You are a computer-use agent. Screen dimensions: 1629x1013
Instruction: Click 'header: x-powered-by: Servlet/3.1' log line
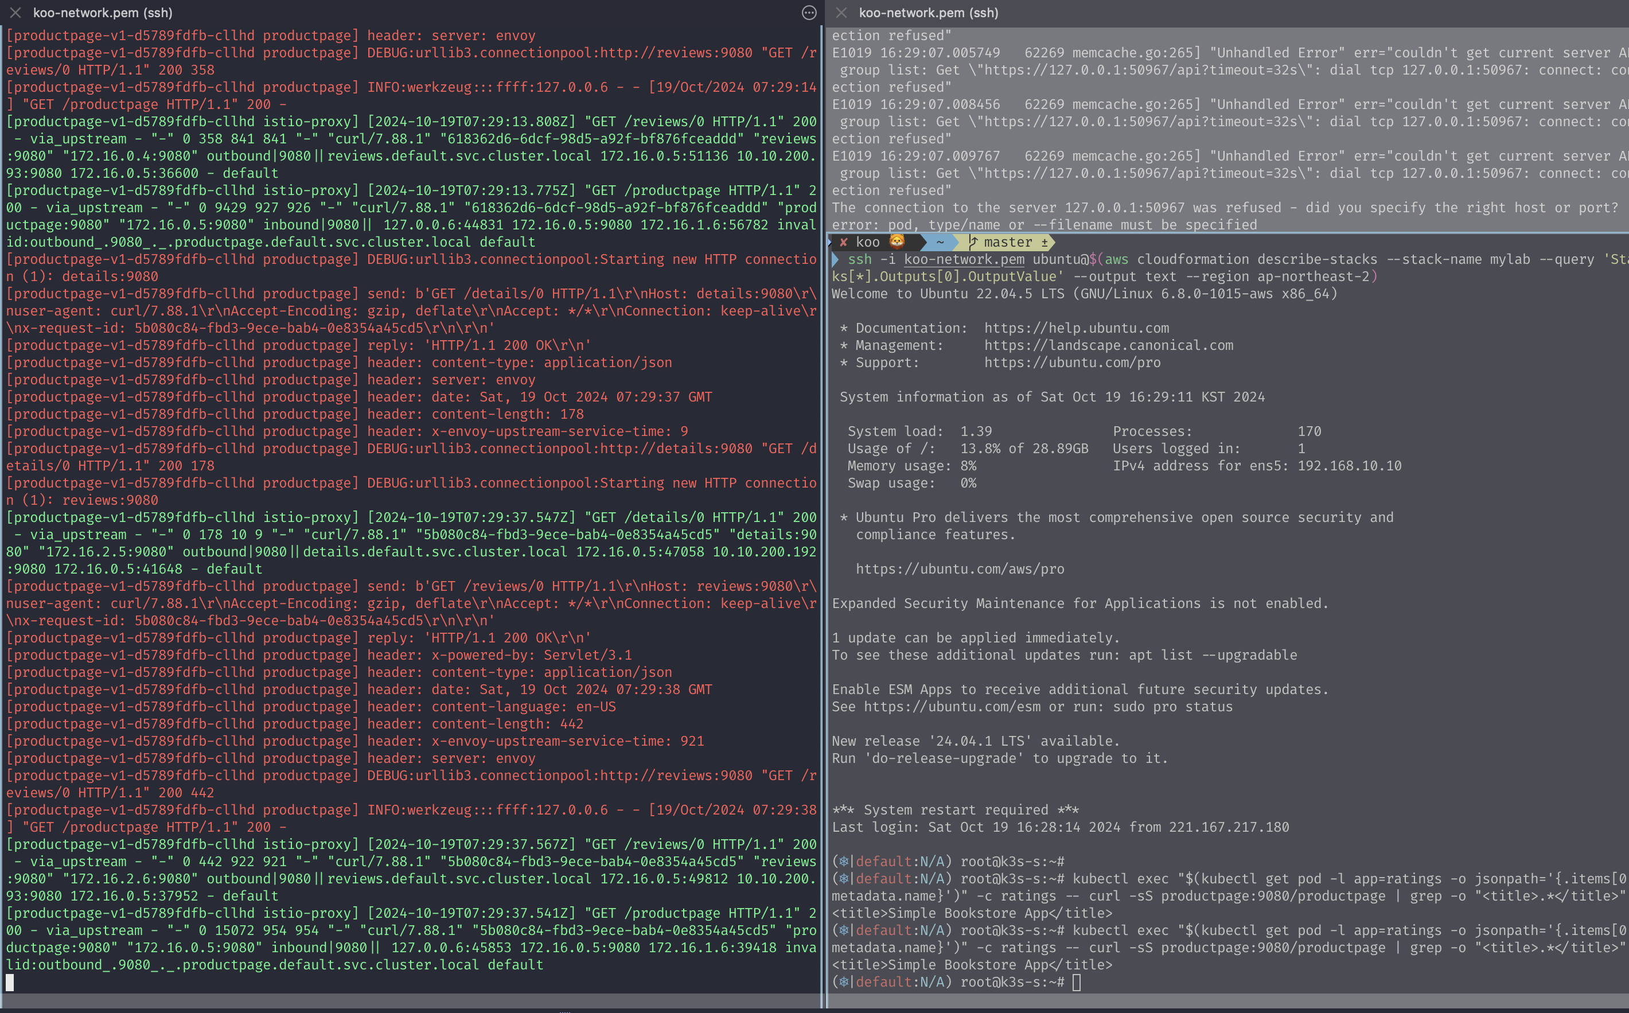coord(319,655)
